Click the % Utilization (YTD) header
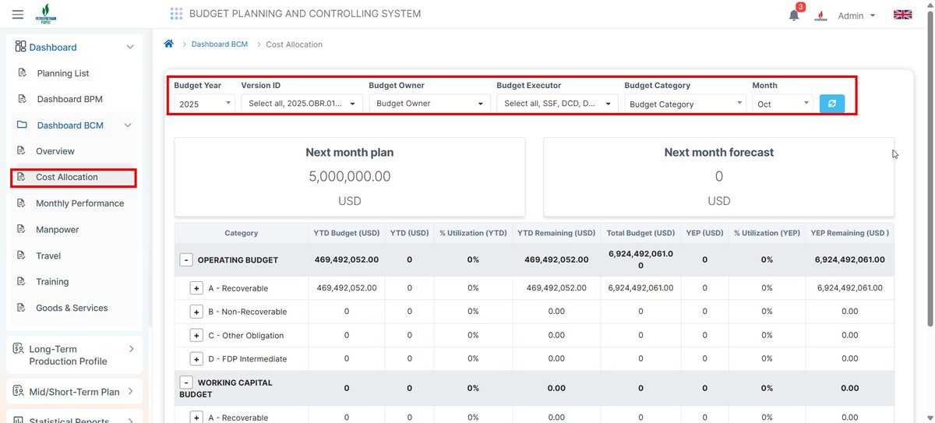 pyautogui.click(x=473, y=233)
